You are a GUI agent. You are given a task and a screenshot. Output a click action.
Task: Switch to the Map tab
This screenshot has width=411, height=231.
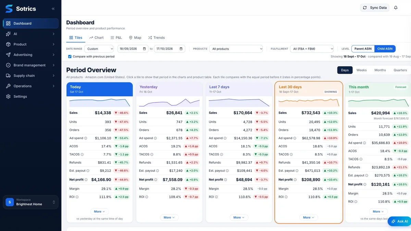135,38
